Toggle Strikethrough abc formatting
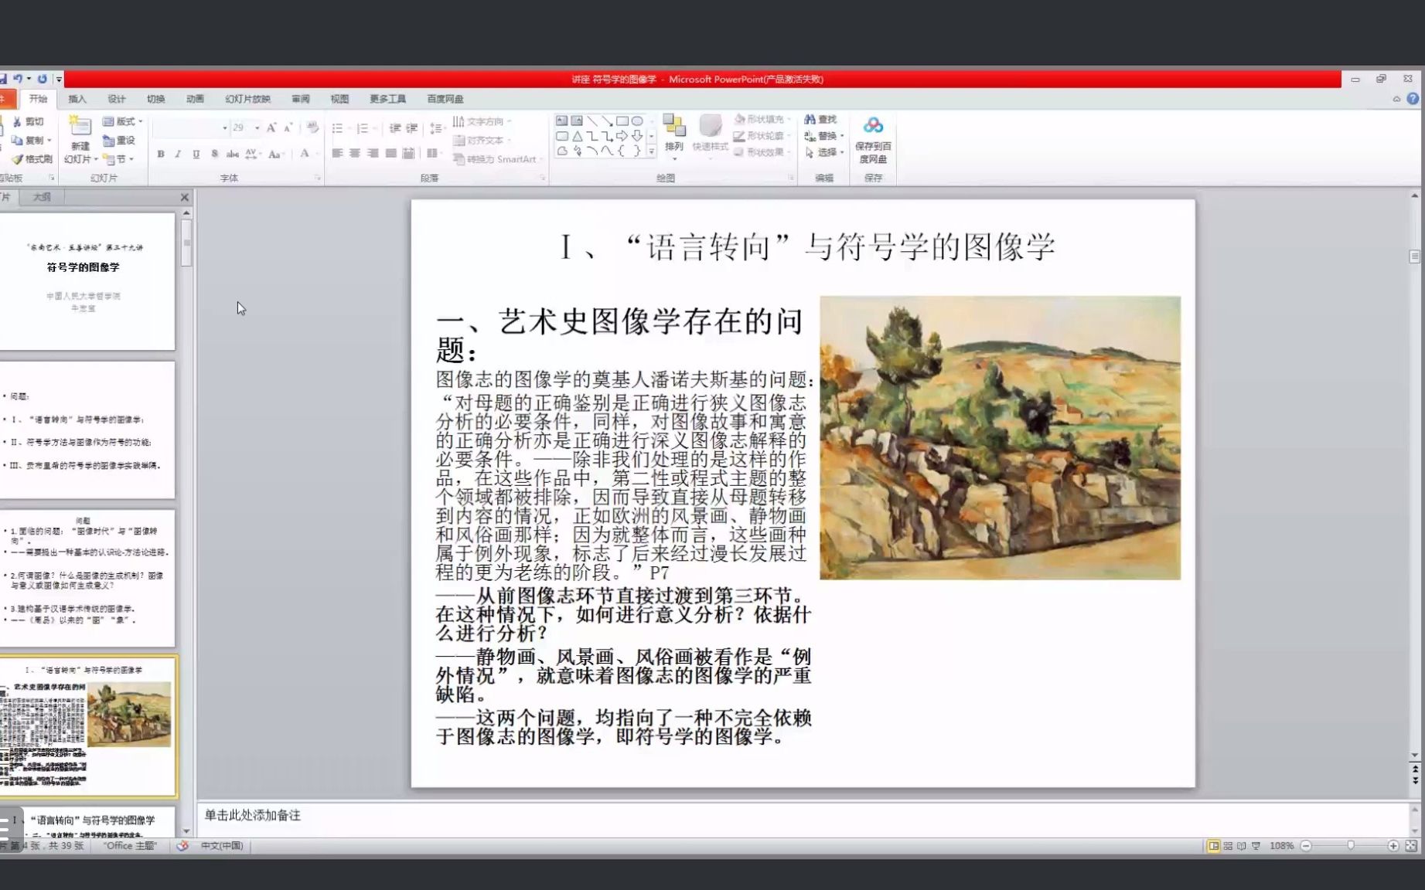 pyautogui.click(x=232, y=154)
